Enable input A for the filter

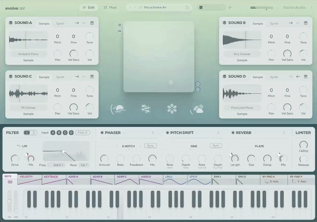pos(53,133)
